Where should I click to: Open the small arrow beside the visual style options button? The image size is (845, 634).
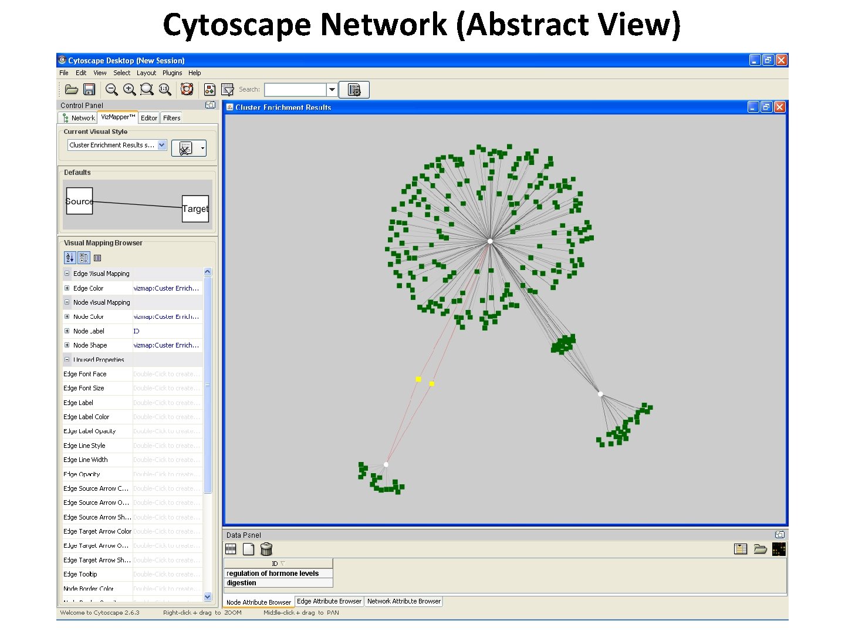pos(202,149)
